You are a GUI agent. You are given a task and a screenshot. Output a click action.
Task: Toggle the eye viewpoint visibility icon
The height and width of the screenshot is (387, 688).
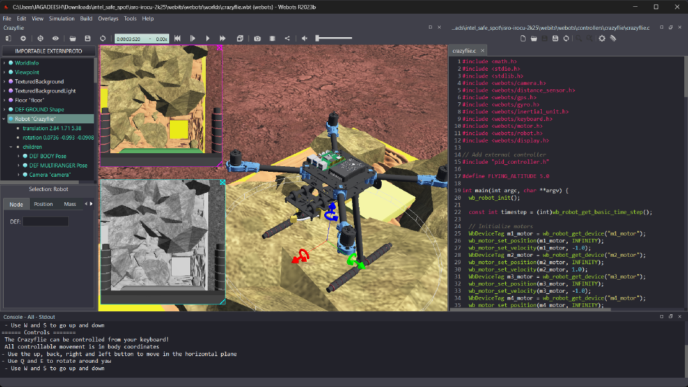[x=55, y=38]
